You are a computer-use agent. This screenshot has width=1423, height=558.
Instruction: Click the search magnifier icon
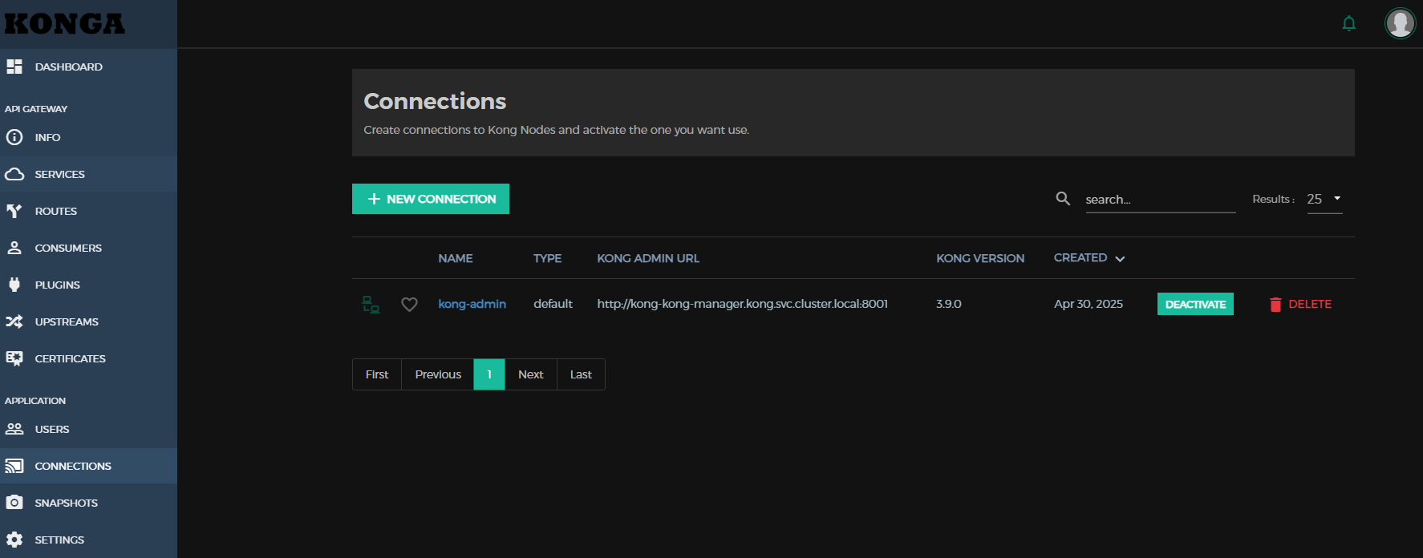tap(1063, 198)
